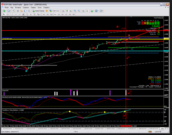
Task: Select the horizontal line tool
Action: [16, 14]
